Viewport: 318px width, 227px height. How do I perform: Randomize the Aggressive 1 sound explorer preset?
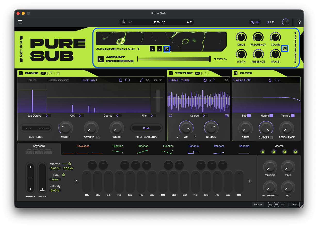167,49
